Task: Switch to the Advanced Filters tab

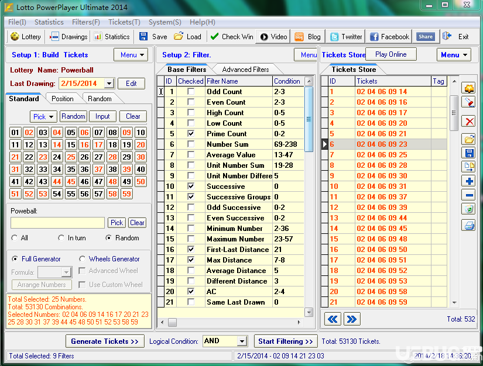Action: [245, 70]
